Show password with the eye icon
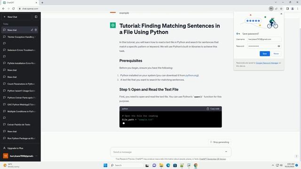 279,46
